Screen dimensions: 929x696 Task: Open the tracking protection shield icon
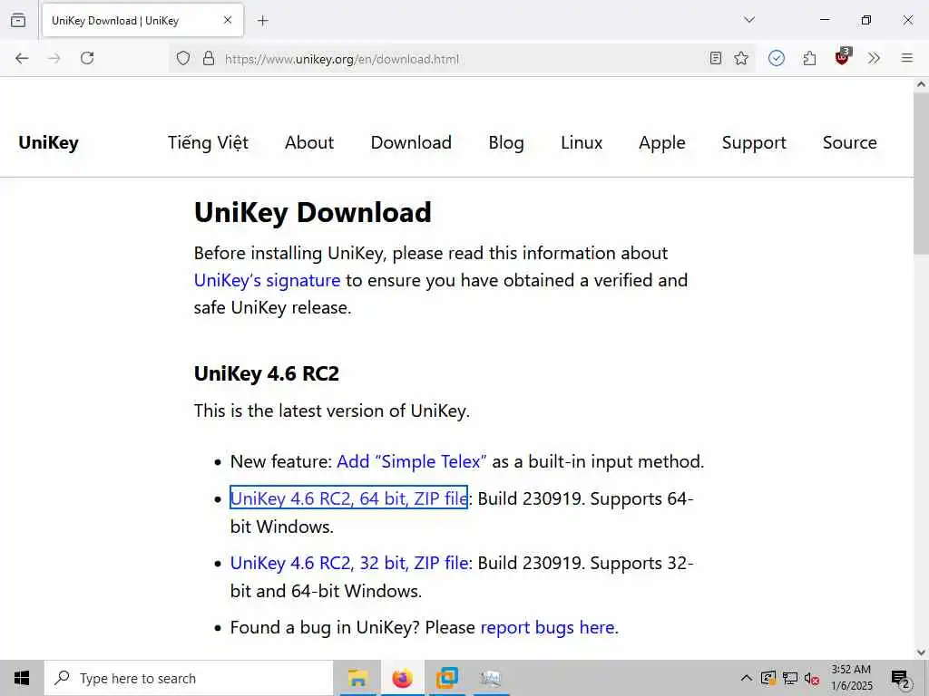183,58
